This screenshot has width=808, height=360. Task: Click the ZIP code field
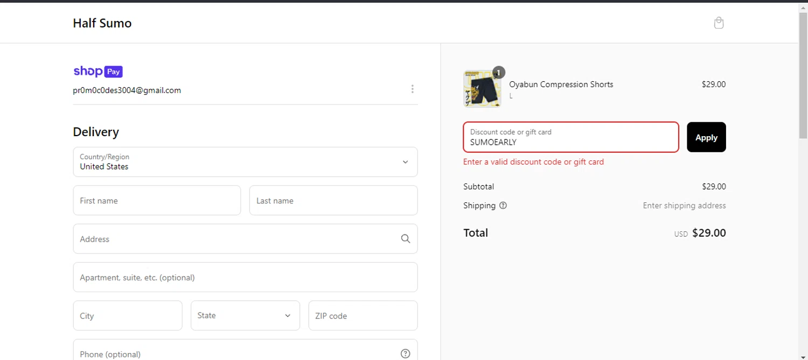pyautogui.click(x=363, y=315)
